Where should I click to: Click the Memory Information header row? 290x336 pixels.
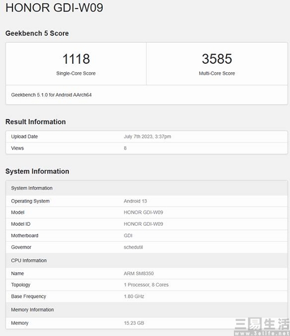coord(146,310)
